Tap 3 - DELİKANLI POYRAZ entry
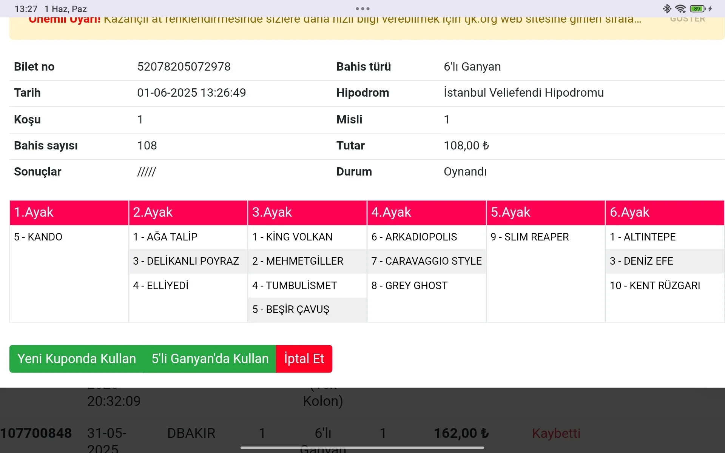725x453 pixels. pos(186,261)
